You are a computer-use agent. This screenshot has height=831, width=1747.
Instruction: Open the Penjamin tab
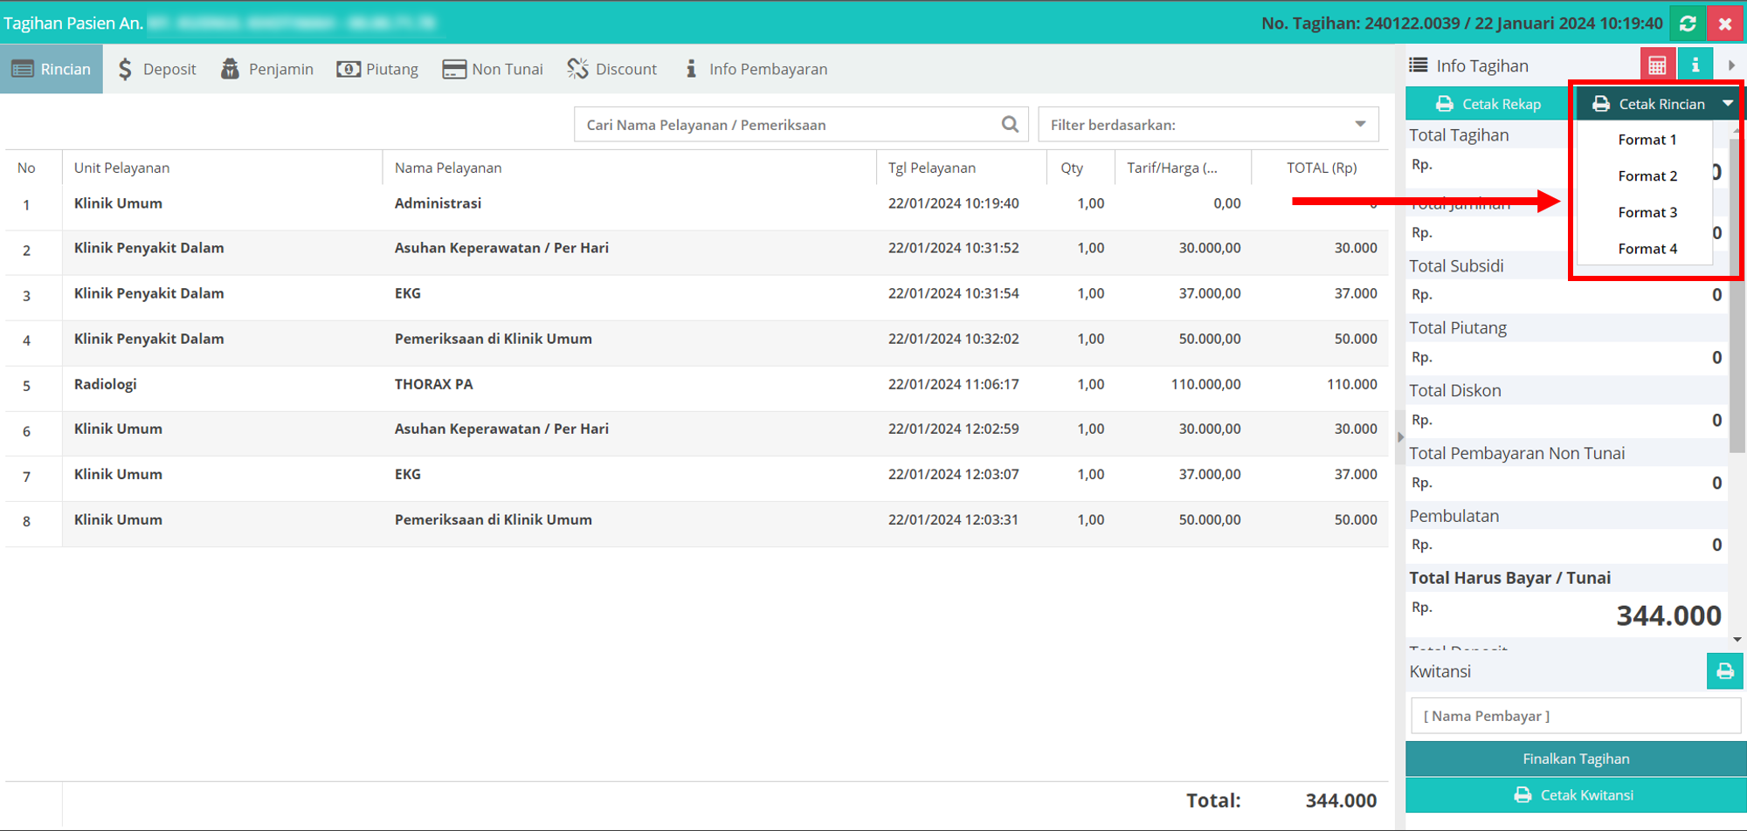click(267, 69)
